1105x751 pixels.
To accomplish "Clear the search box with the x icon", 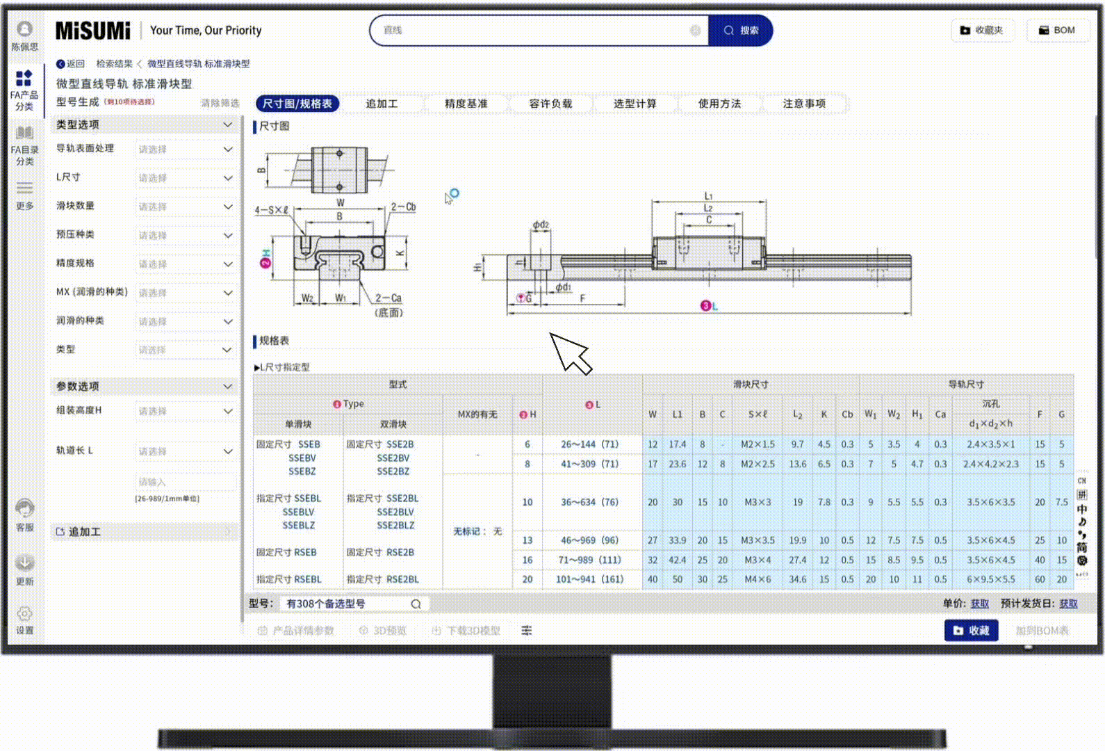I will coord(695,31).
